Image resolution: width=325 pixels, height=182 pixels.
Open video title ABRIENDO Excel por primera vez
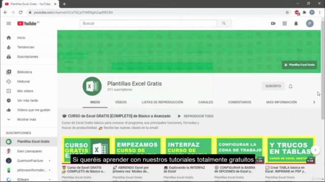(x=131, y=169)
